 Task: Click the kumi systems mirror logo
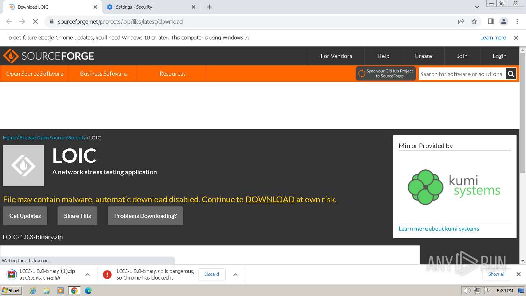pos(454,187)
